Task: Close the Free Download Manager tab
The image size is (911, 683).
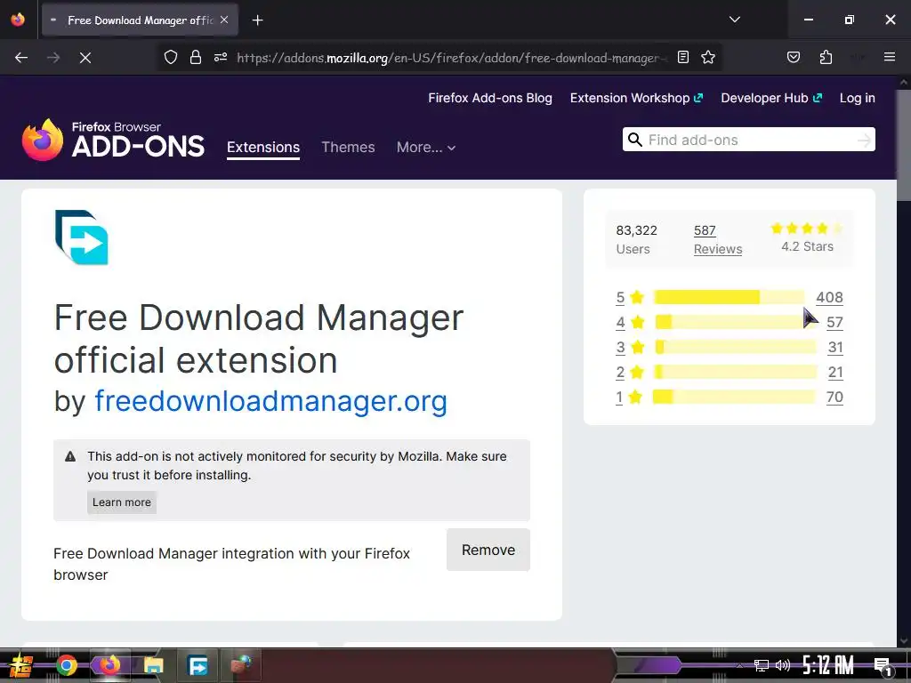Action: (224, 20)
